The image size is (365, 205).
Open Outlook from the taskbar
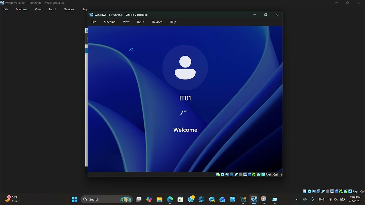point(222,199)
